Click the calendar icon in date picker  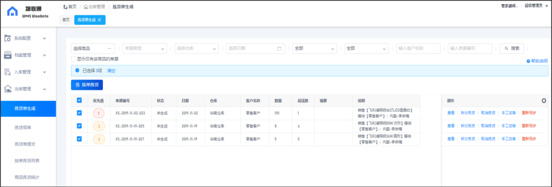[x=280, y=49]
